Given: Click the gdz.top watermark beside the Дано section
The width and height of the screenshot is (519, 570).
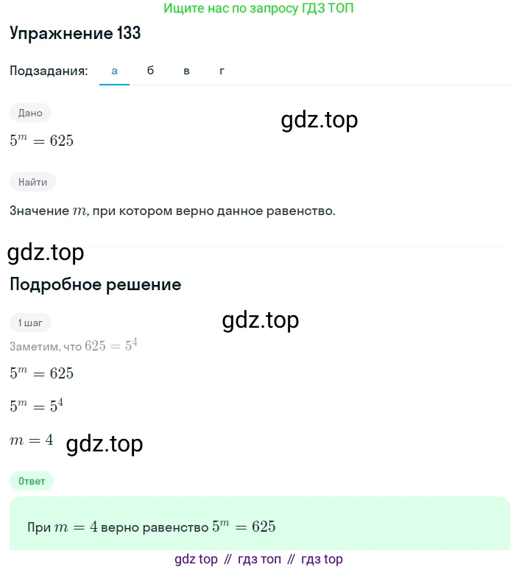Looking at the screenshot, I should coord(319,120).
